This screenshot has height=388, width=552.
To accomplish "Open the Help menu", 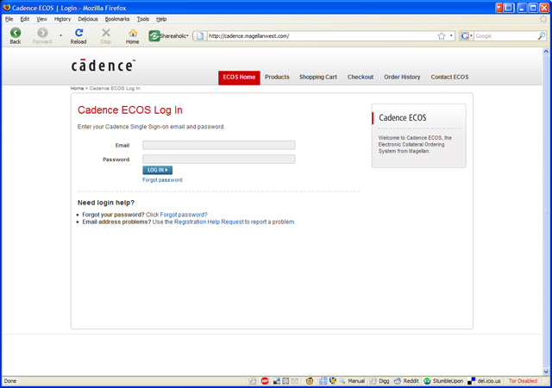I will coord(161,19).
